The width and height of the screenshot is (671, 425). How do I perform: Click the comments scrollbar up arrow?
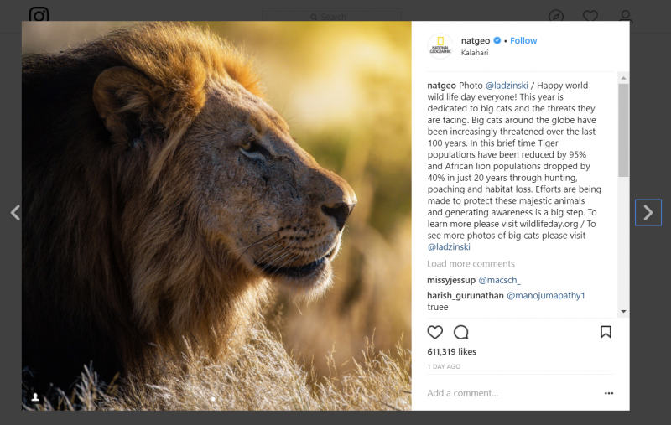pos(623,78)
